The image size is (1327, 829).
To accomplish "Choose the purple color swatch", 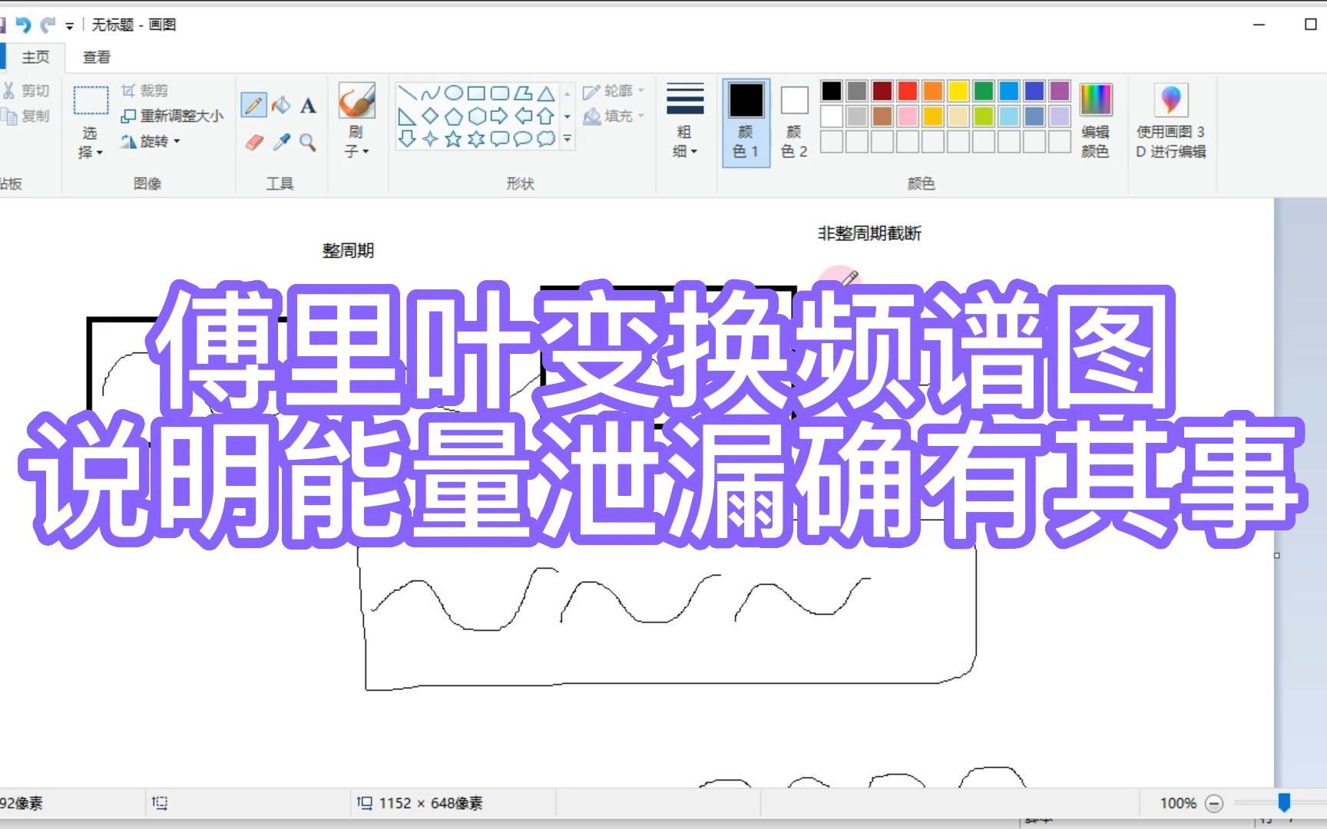I will tap(1060, 91).
